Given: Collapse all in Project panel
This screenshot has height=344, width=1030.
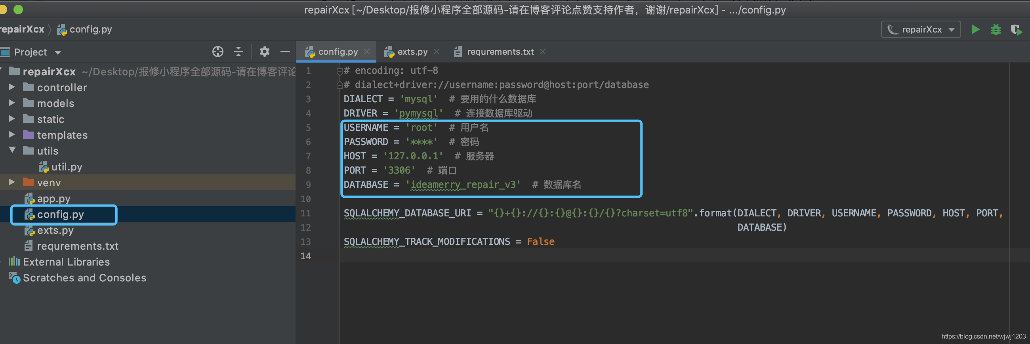Looking at the screenshot, I should (238, 52).
